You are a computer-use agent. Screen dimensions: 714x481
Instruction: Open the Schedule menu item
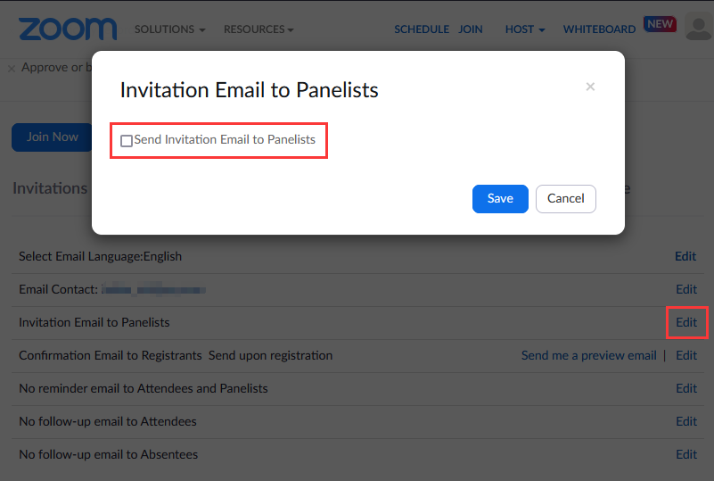pyautogui.click(x=422, y=29)
